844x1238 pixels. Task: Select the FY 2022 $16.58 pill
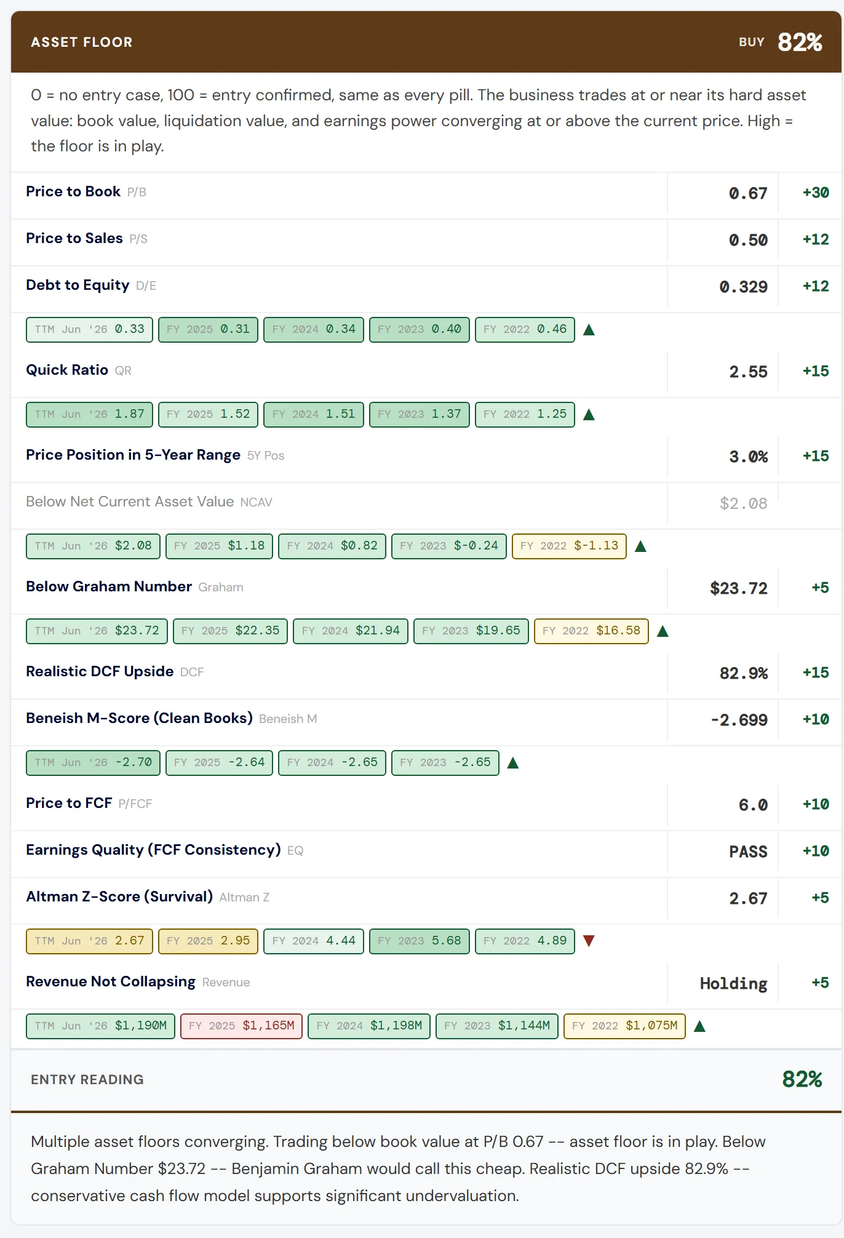(591, 631)
